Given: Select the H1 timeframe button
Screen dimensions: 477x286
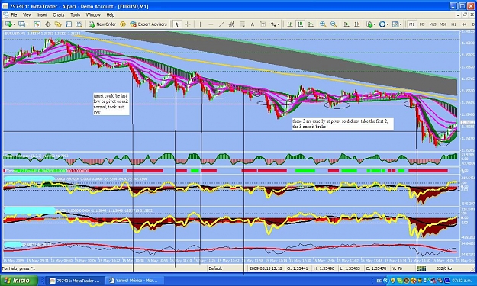Looking at the screenshot, I should (x=454, y=24).
